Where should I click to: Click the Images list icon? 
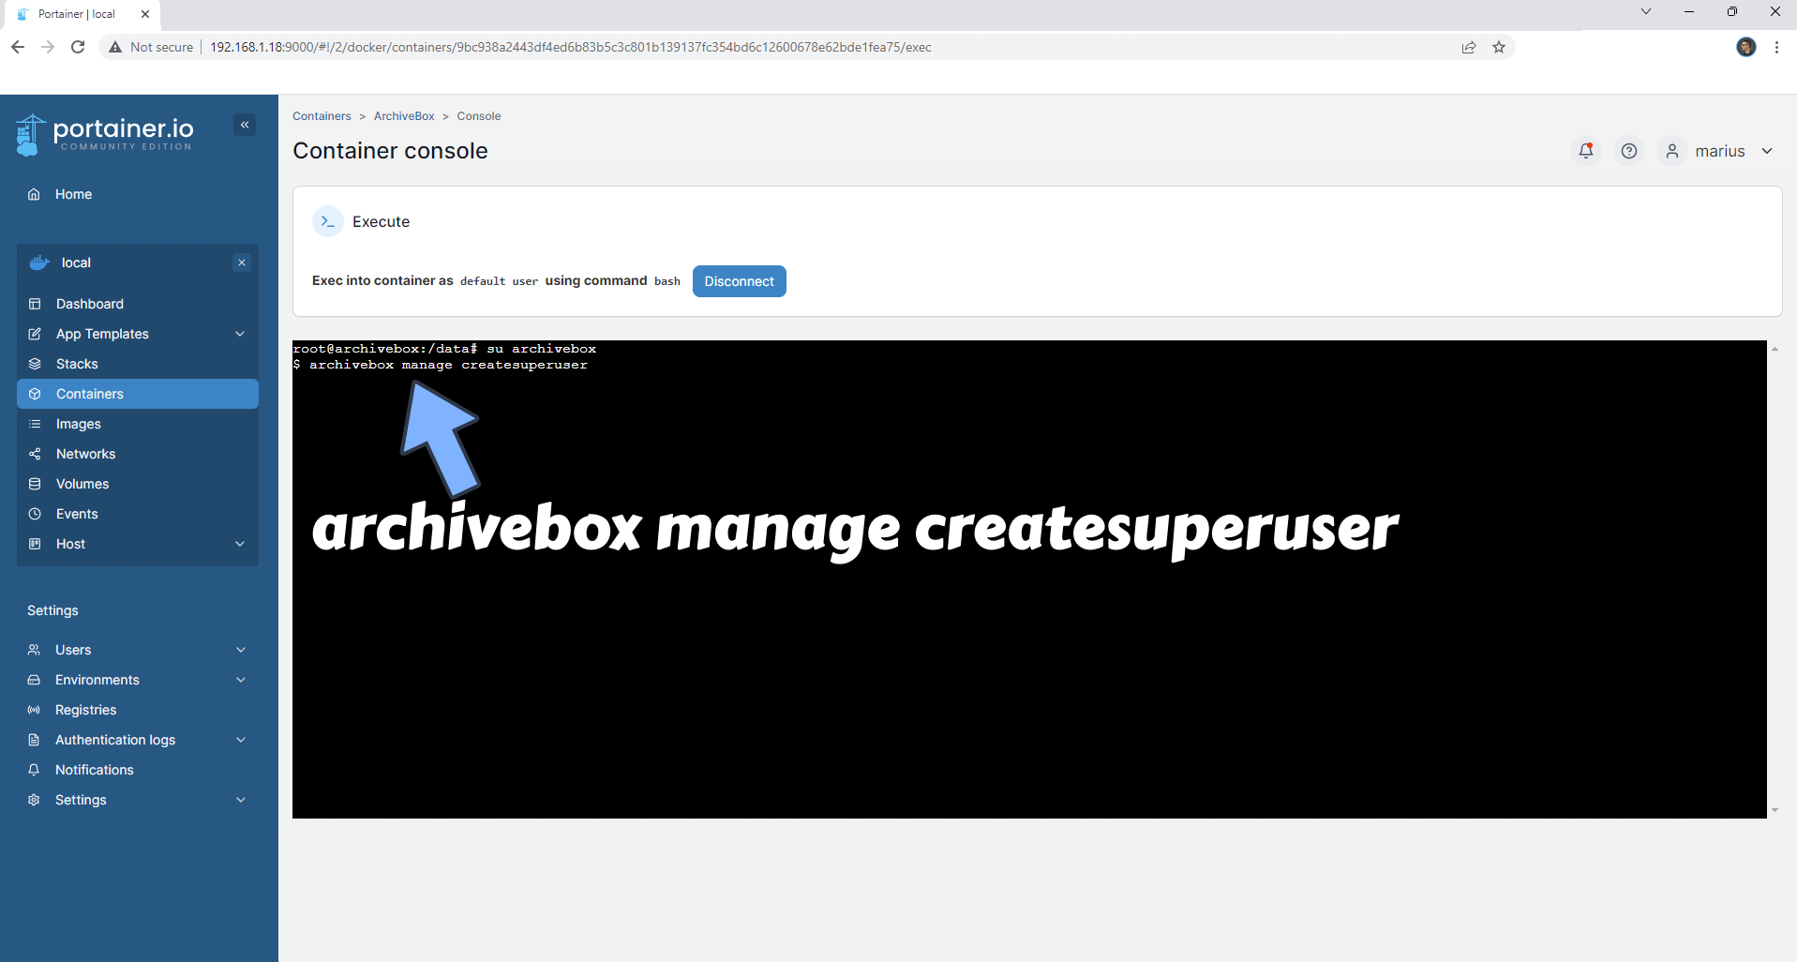click(35, 424)
